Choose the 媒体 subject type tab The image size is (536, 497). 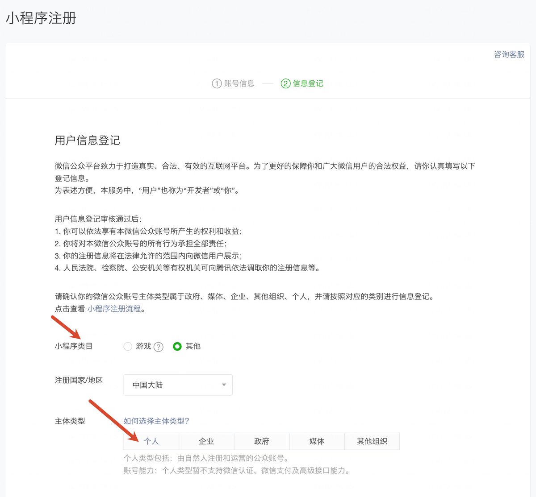[x=317, y=441]
